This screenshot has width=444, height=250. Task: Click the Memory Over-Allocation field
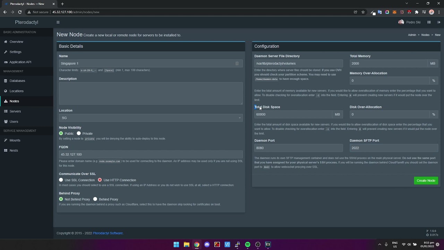[x=390, y=81]
